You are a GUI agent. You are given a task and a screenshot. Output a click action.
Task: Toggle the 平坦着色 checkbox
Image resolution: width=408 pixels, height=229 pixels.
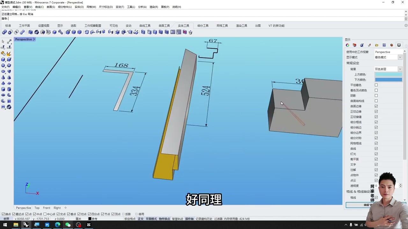point(376,85)
